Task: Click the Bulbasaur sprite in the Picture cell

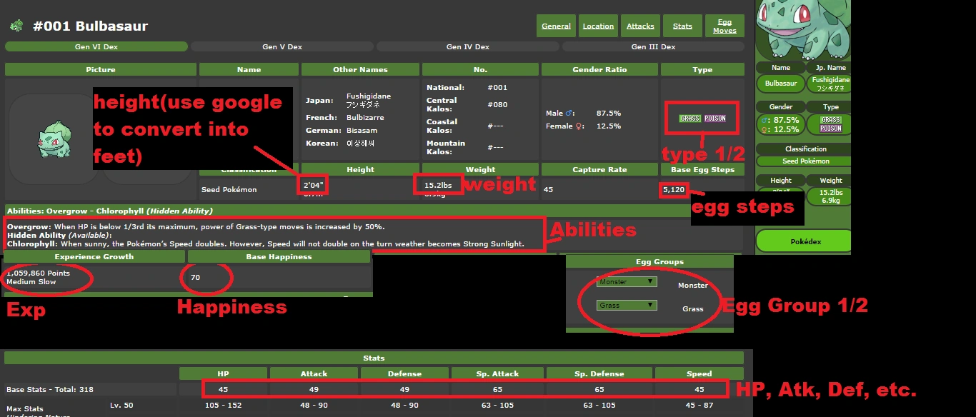Action: [x=54, y=139]
